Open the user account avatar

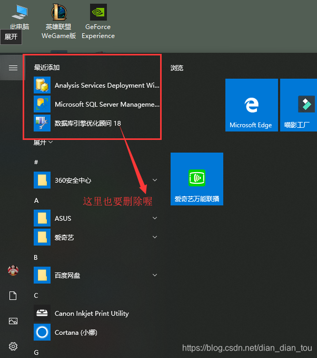13,270
